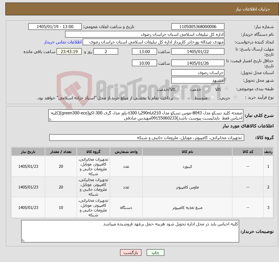
Task: Click the request creator name field
Action: [x=153, y=42]
